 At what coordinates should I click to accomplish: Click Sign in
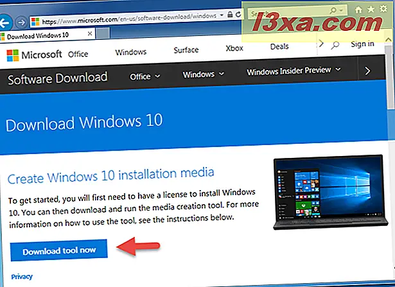[362, 44]
